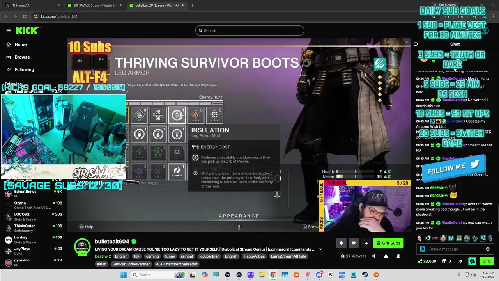The width and height of the screenshot is (499, 281).
Task: Open the Destiny 2 category link
Action: tap(103, 256)
